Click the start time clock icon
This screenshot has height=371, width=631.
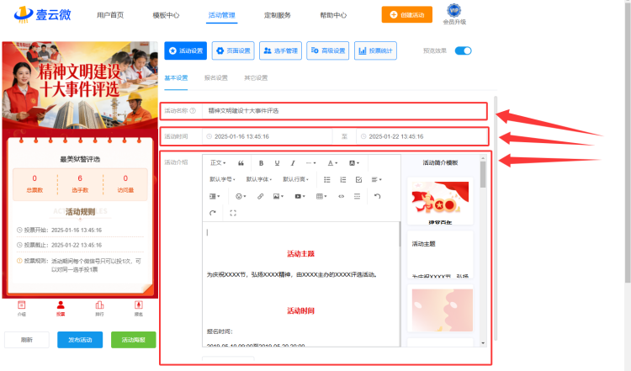[x=209, y=136]
